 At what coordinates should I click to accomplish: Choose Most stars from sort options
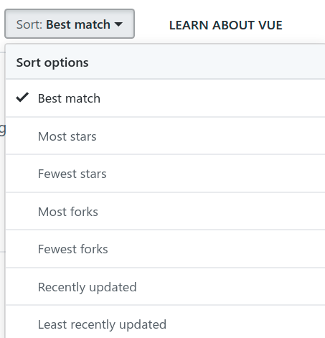click(165, 136)
